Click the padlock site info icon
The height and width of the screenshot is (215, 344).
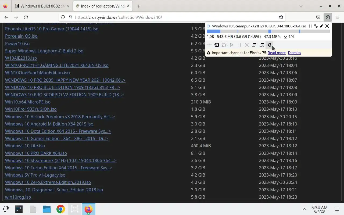pos(70,17)
